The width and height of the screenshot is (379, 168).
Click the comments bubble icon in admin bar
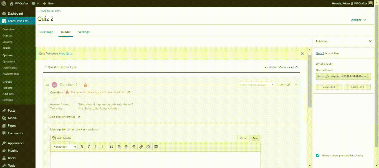click(33, 4)
